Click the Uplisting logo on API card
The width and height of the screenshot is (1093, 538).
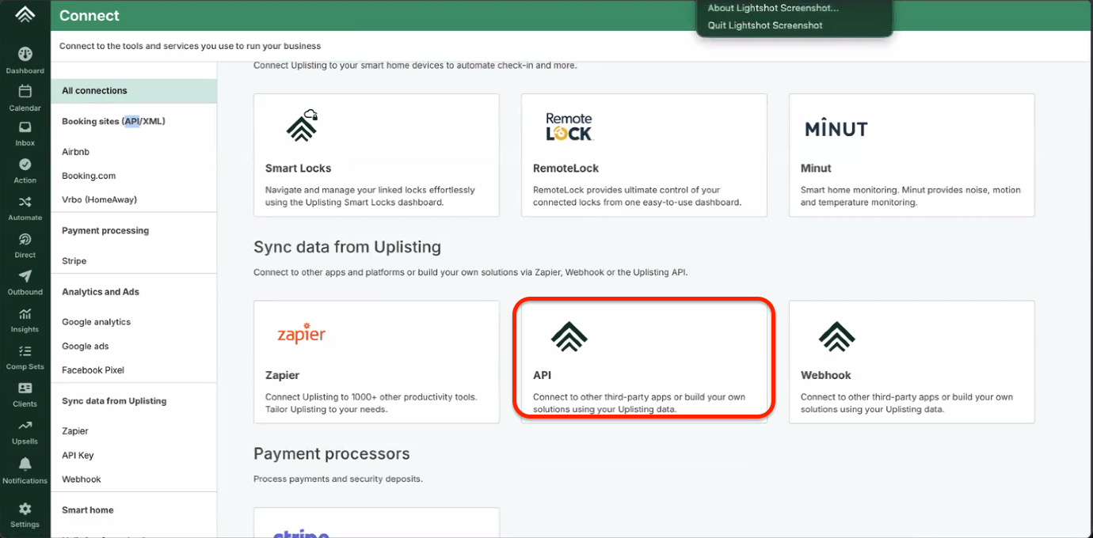tap(569, 335)
